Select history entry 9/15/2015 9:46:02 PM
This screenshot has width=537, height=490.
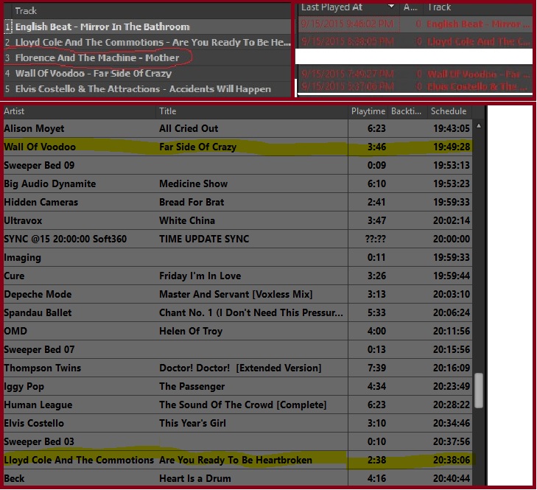pos(415,24)
